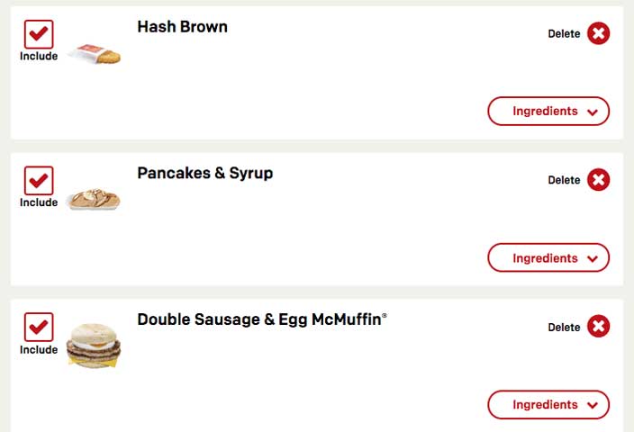Uncheck Include for Pancakes & Syrup

point(39,181)
